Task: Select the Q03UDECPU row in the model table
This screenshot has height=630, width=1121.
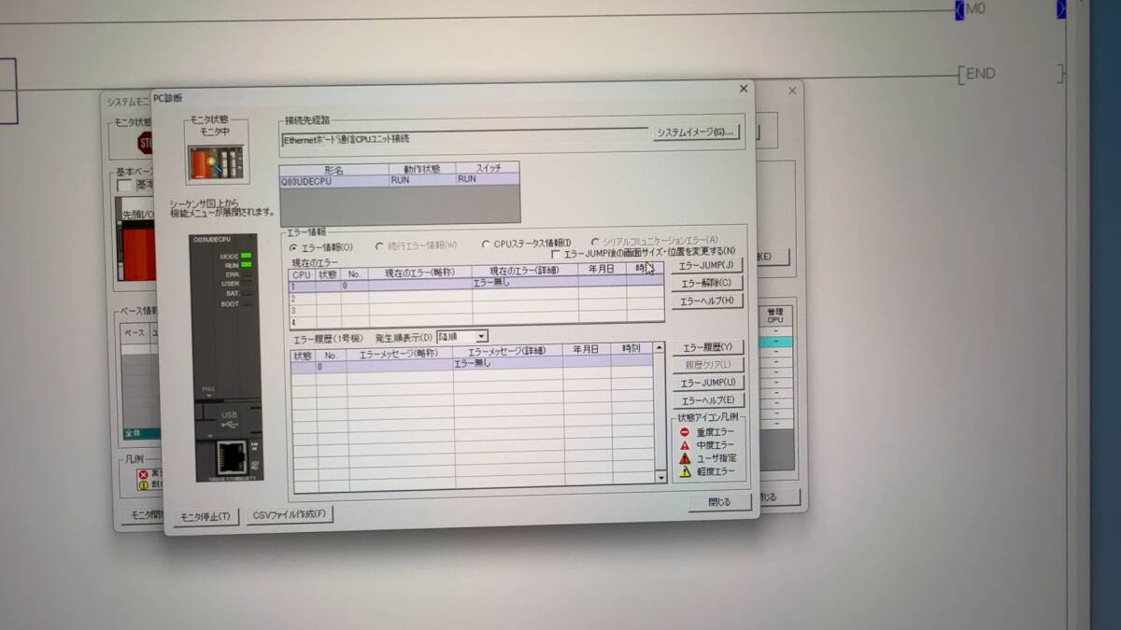Action: click(400, 180)
